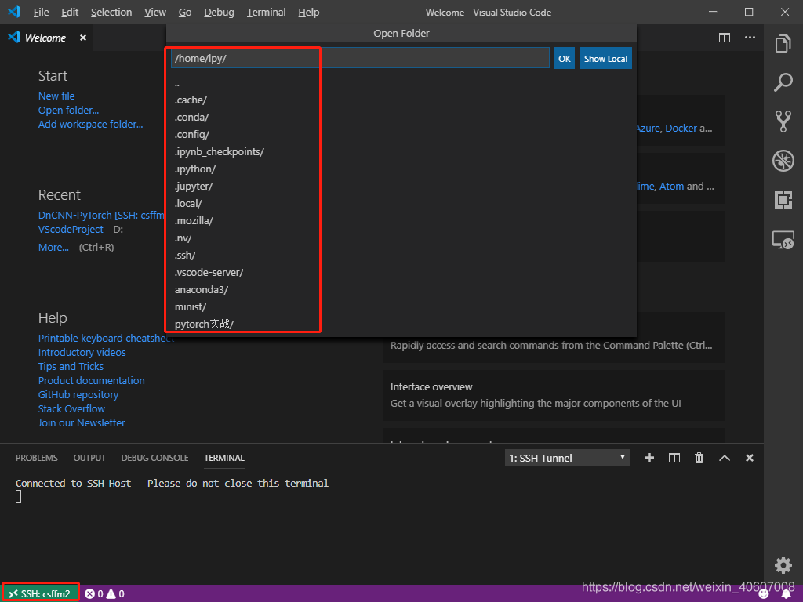This screenshot has width=803, height=602.
Task: Open the Source Control view icon
Action: 783,121
